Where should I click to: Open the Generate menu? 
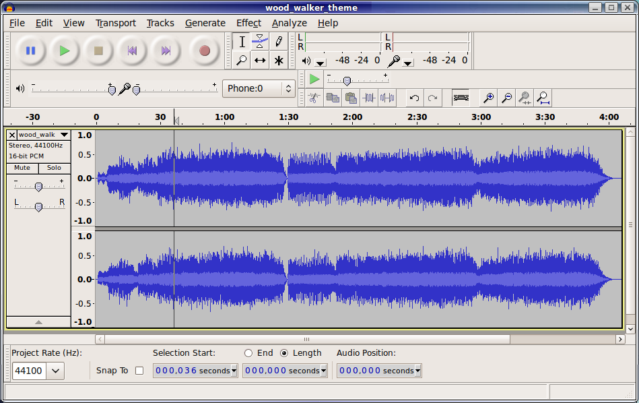point(205,23)
